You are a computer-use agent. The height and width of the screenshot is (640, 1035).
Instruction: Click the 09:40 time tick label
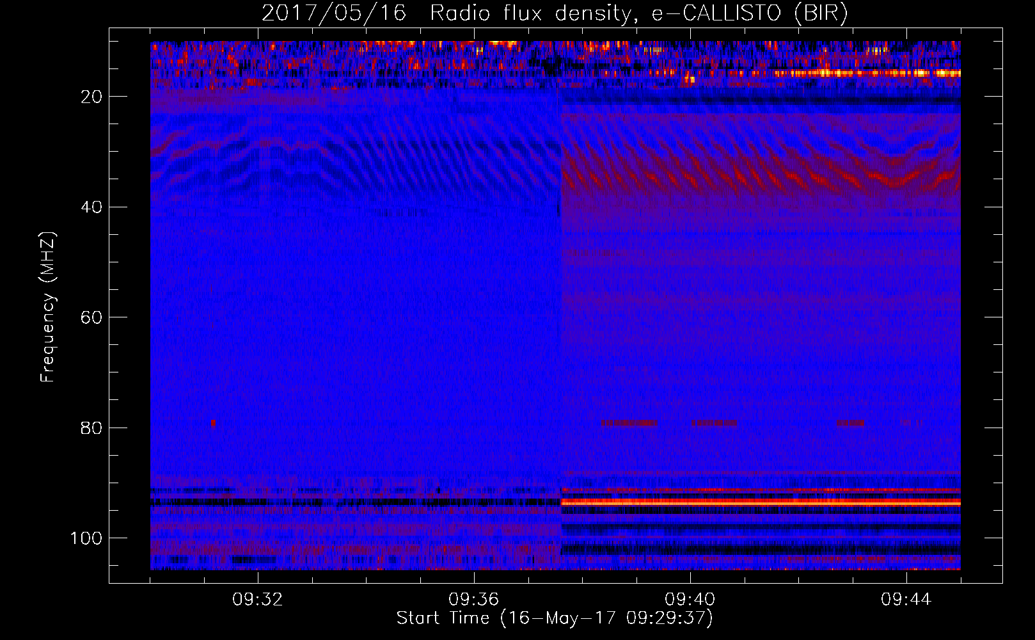tap(690, 600)
